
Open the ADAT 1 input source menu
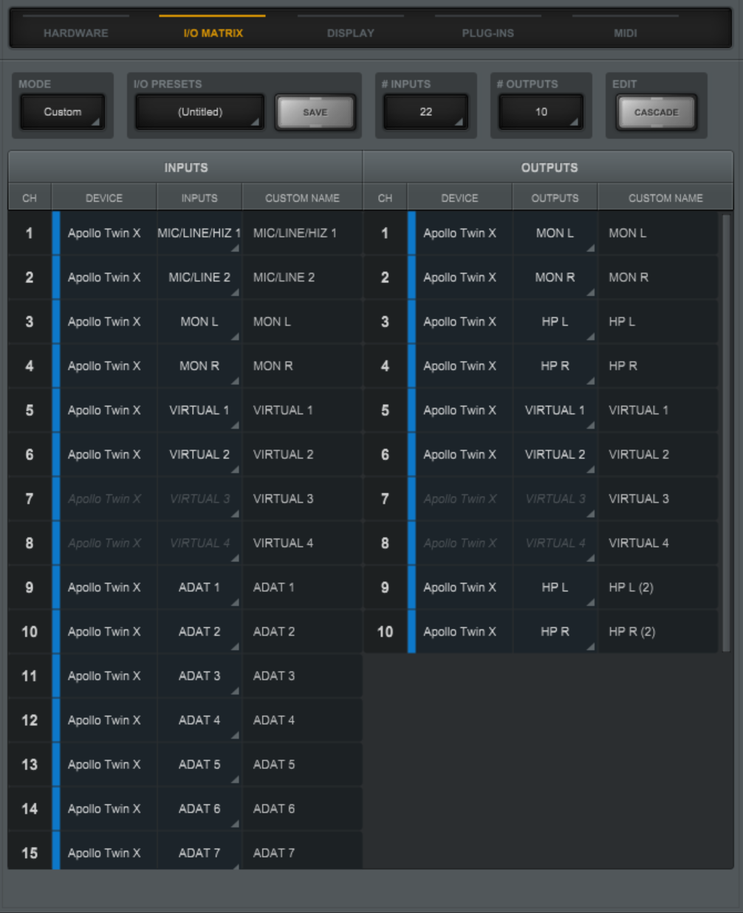click(x=199, y=588)
